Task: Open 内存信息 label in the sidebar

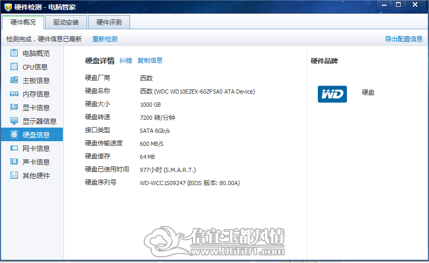Action: click(36, 94)
